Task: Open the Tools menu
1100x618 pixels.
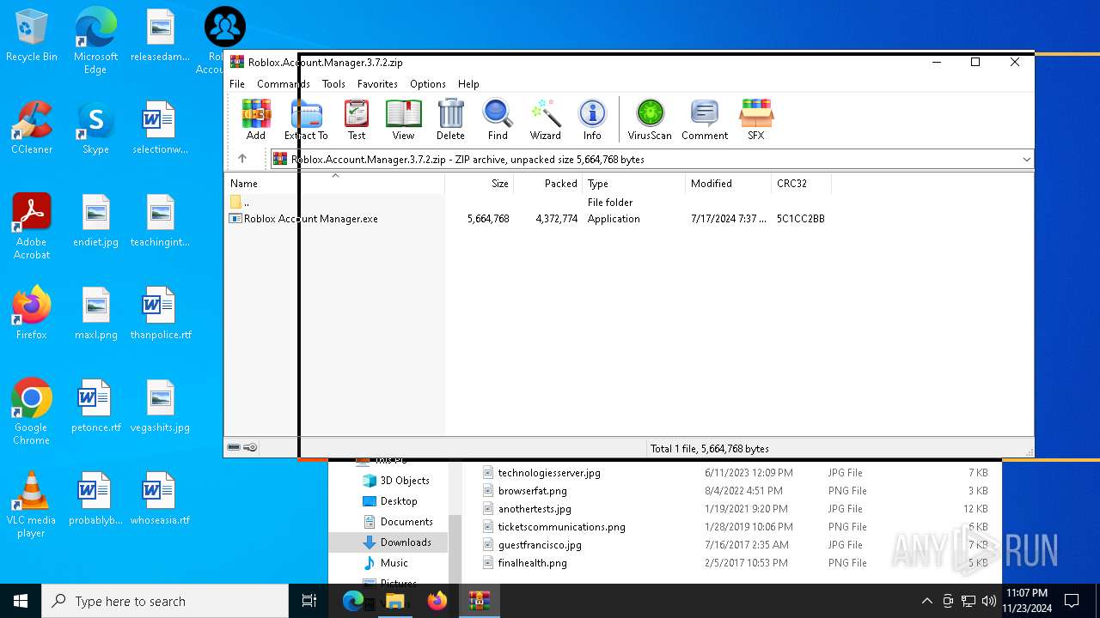Action: pos(333,84)
